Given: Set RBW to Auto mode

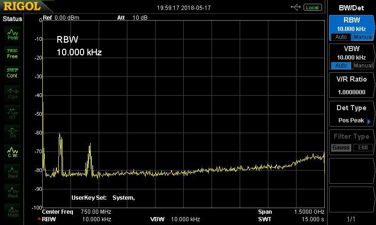Looking at the screenshot, I should click(x=341, y=37).
